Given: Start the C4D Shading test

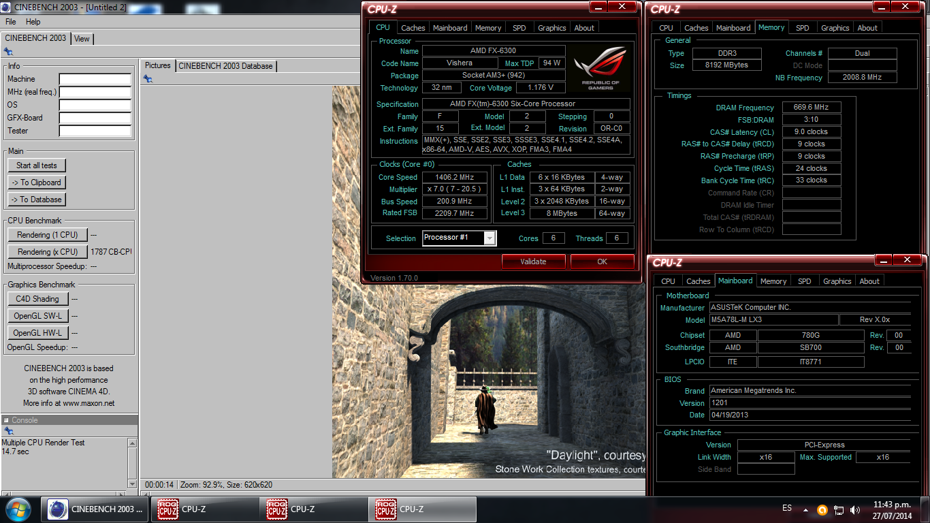Looking at the screenshot, I should point(37,299).
